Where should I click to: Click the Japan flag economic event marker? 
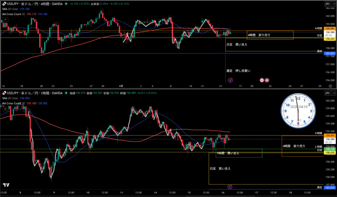[262, 80]
